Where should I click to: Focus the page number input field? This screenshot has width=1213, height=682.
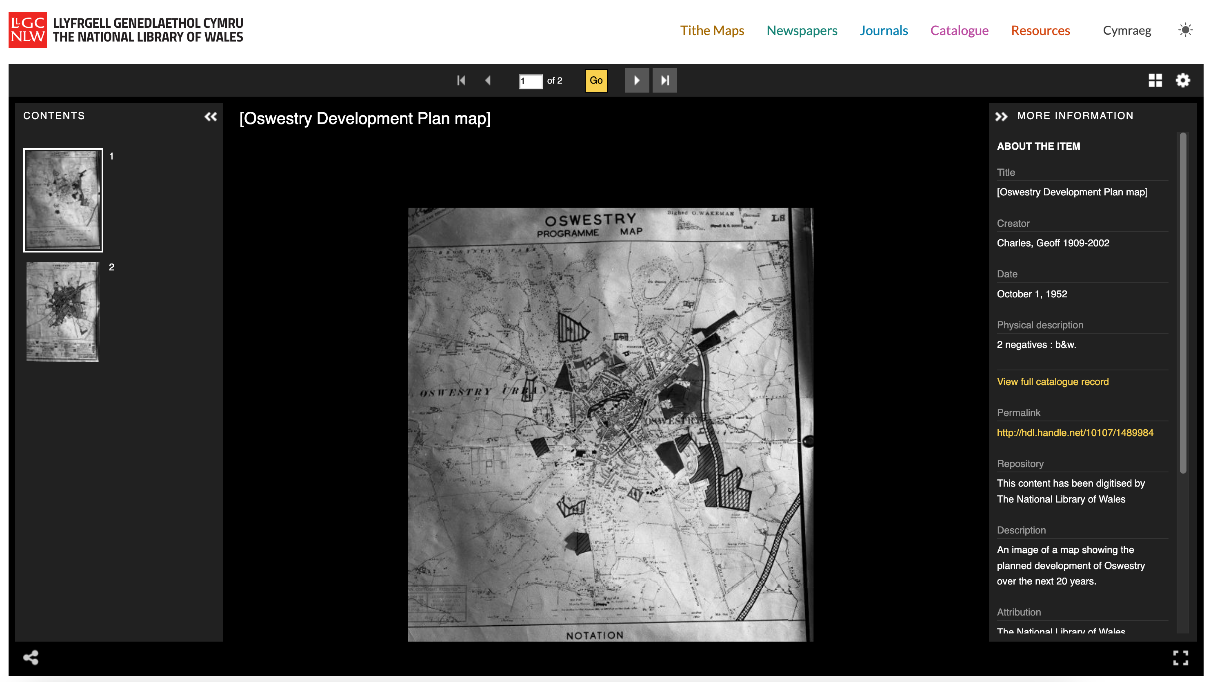[531, 81]
